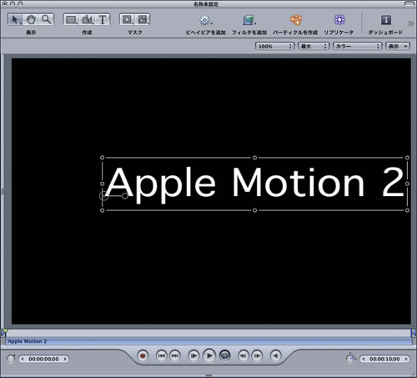Screen dimensions: 417x378
Task: Toggle toolbar with pill button in title bar
Action: click(409, 4)
